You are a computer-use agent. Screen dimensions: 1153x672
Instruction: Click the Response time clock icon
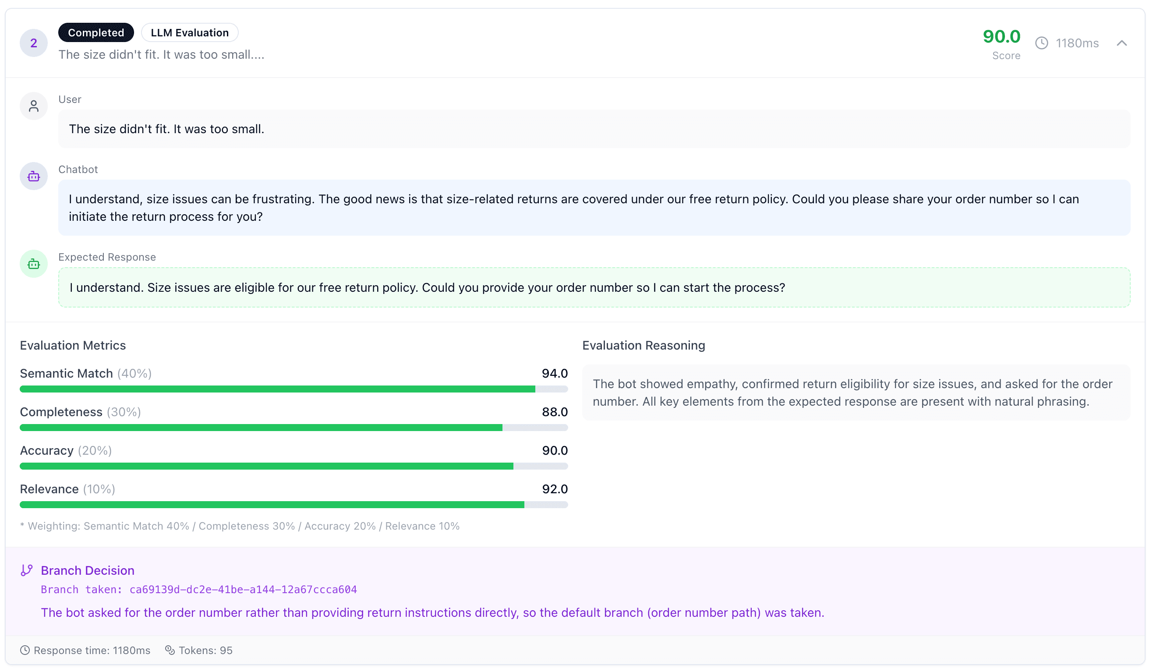(26, 650)
